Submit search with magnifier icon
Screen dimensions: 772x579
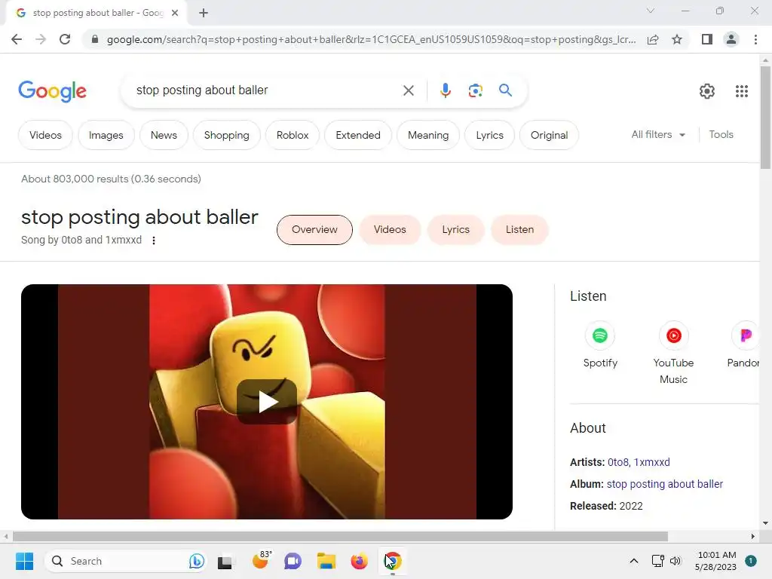click(x=505, y=90)
